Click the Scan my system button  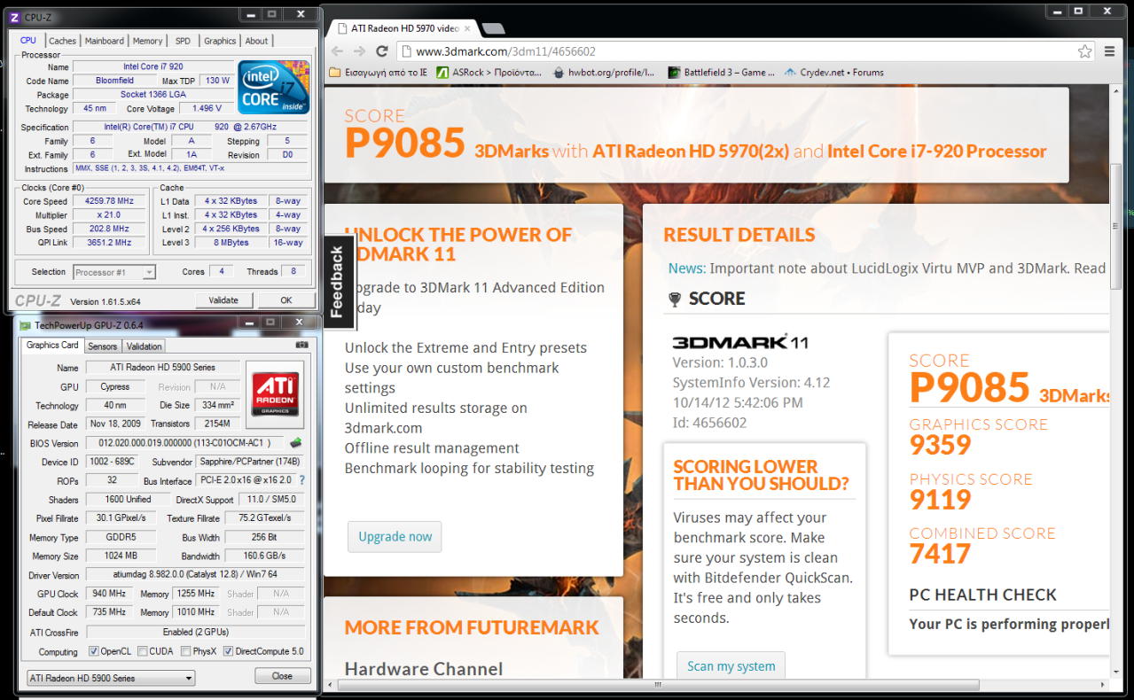point(731,666)
